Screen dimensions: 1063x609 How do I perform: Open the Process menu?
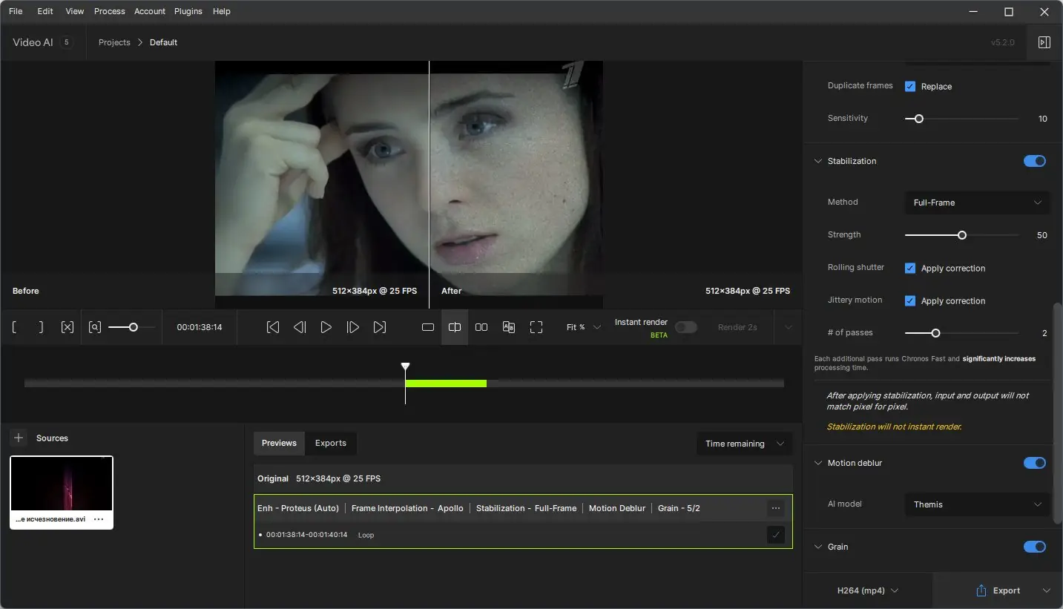click(109, 11)
